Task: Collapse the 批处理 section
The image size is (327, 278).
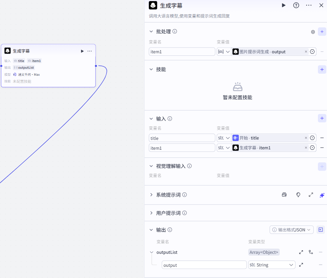Action: 151,32
